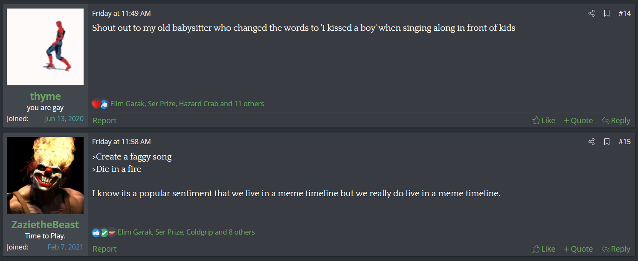
Task: Like thyme's post #14
Action: click(543, 121)
